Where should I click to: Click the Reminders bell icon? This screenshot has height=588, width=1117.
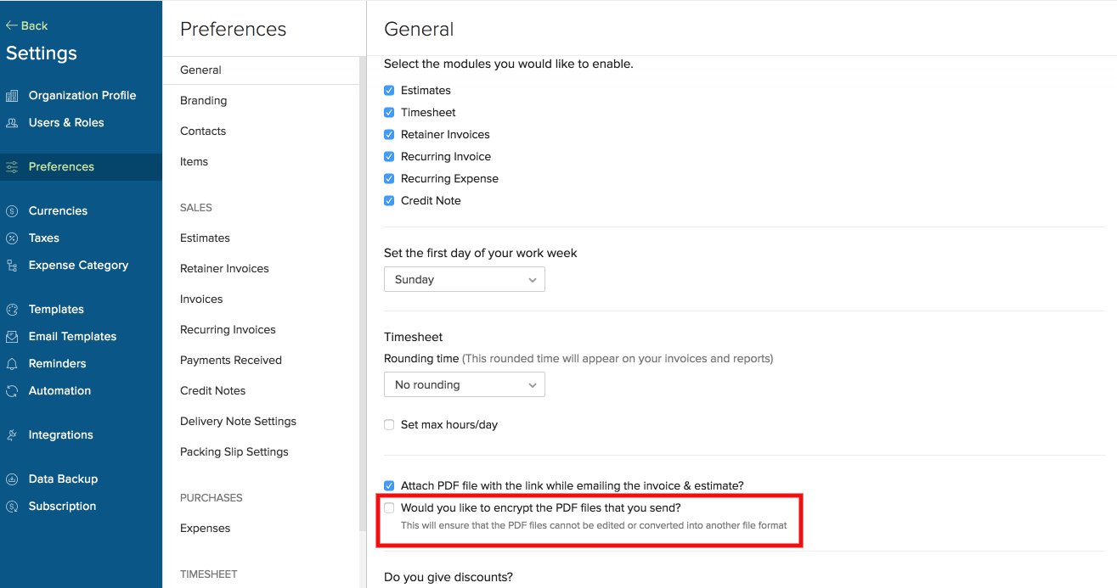(12, 364)
